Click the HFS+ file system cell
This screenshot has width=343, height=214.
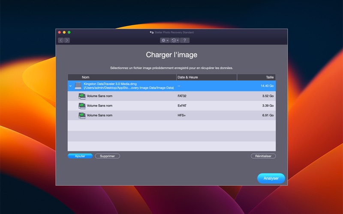[181, 115]
